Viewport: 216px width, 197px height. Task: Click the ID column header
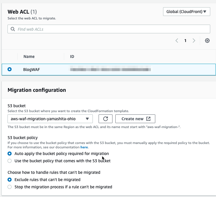tap(72, 56)
